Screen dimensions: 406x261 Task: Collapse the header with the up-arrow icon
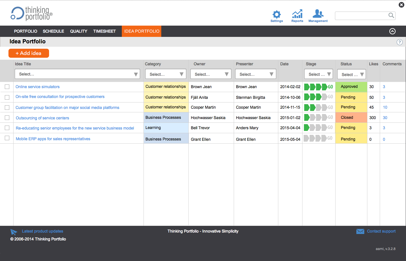coord(392,31)
